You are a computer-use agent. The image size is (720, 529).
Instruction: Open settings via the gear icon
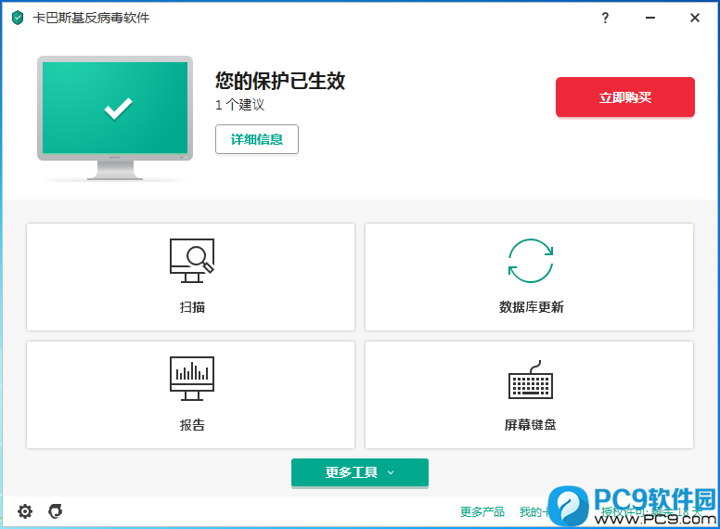coord(25,511)
